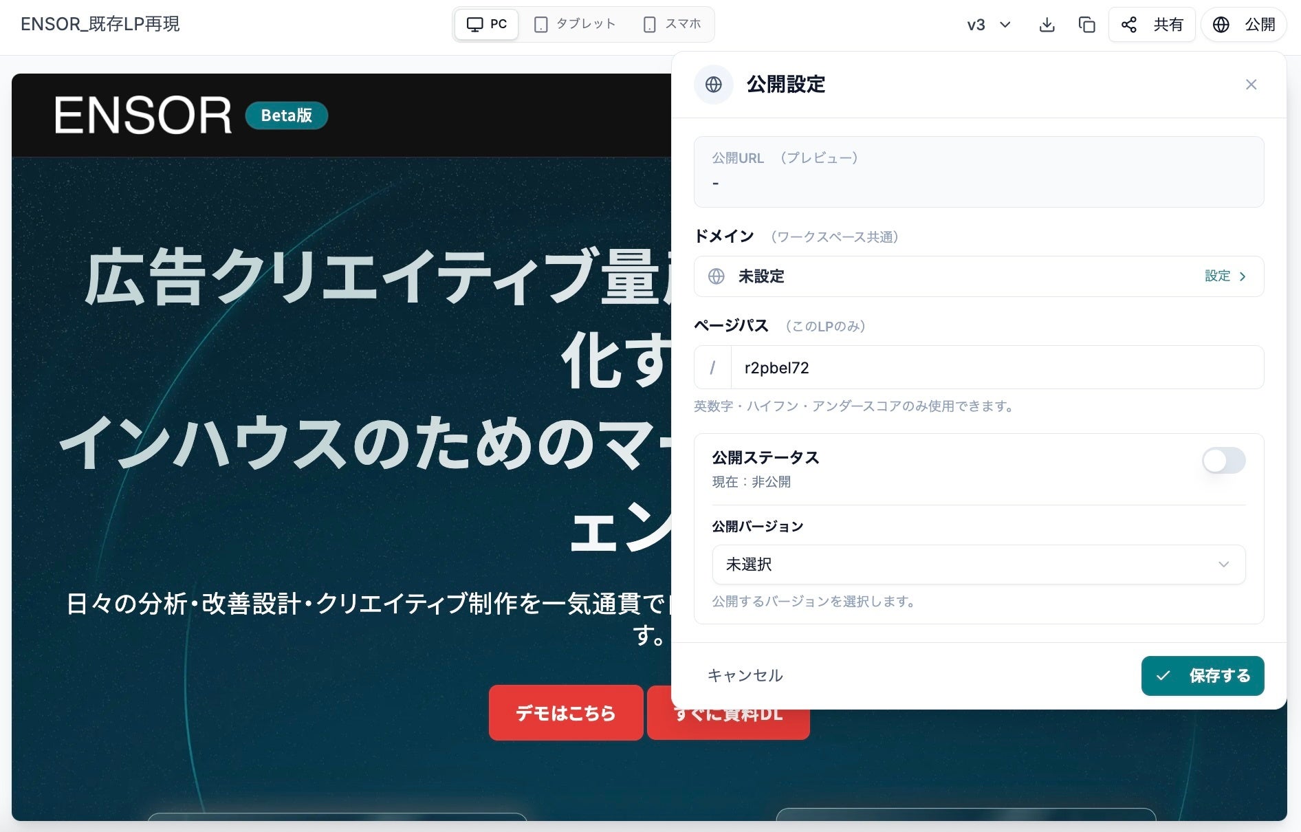Click the globe icon beside 公開設定 title
The width and height of the screenshot is (1301, 832).
tap(714, 85)
